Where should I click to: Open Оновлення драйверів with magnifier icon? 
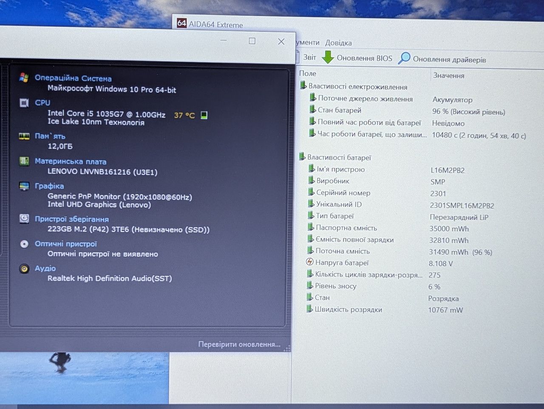[442, 59]
